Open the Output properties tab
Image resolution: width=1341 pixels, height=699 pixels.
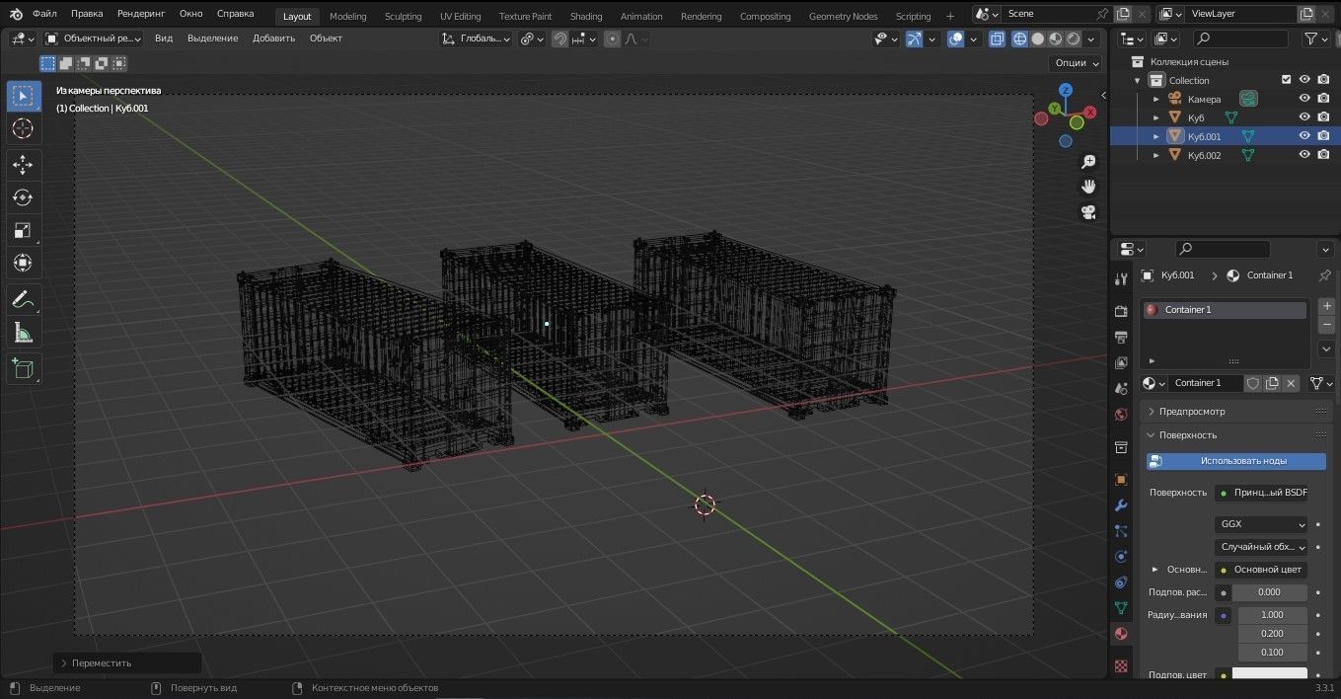coord(1121,337)
